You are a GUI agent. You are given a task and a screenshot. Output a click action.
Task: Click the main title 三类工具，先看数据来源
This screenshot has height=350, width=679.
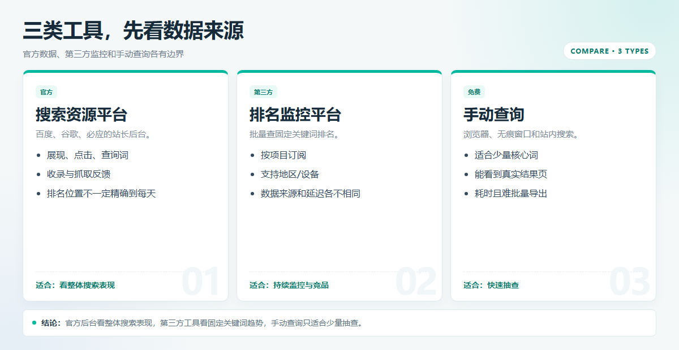[x=134, y=30]
